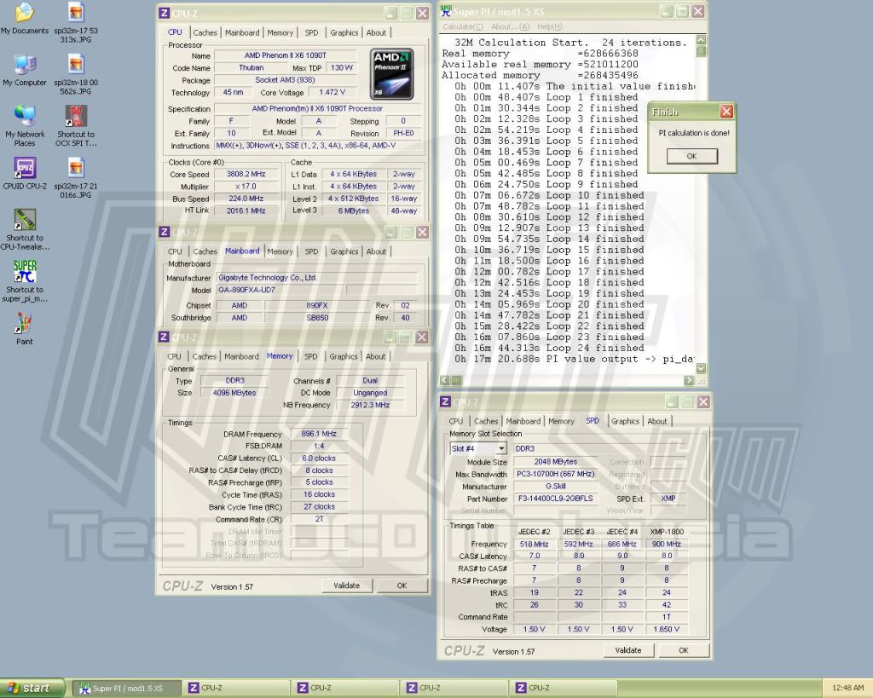This screenshot has height=698, width=873.
Task: Launch Paint from the desktop
Action: tap(25, 325)
